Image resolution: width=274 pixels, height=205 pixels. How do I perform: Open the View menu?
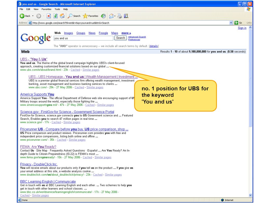pyautogui.click(x=36, y=9)
